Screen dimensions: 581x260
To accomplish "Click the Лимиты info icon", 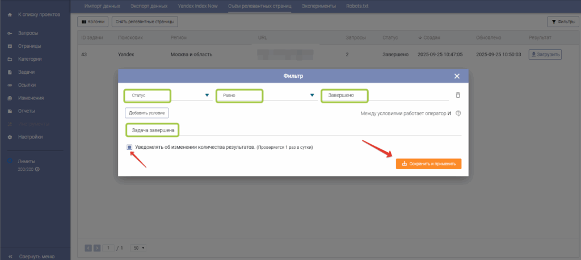I will click(x=37, y=169).
